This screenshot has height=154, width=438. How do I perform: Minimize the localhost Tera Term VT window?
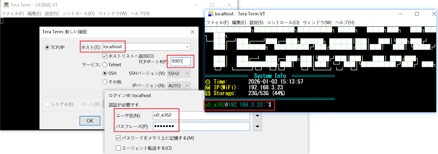pos(400,14)
